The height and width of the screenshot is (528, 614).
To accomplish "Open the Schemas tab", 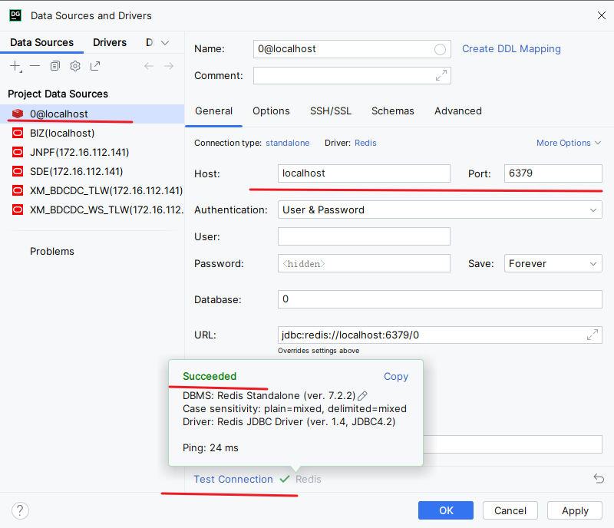I will [392, 111].
